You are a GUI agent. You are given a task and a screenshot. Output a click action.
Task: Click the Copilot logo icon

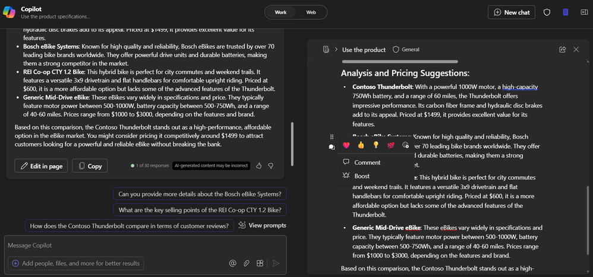(x=9, y=12)
